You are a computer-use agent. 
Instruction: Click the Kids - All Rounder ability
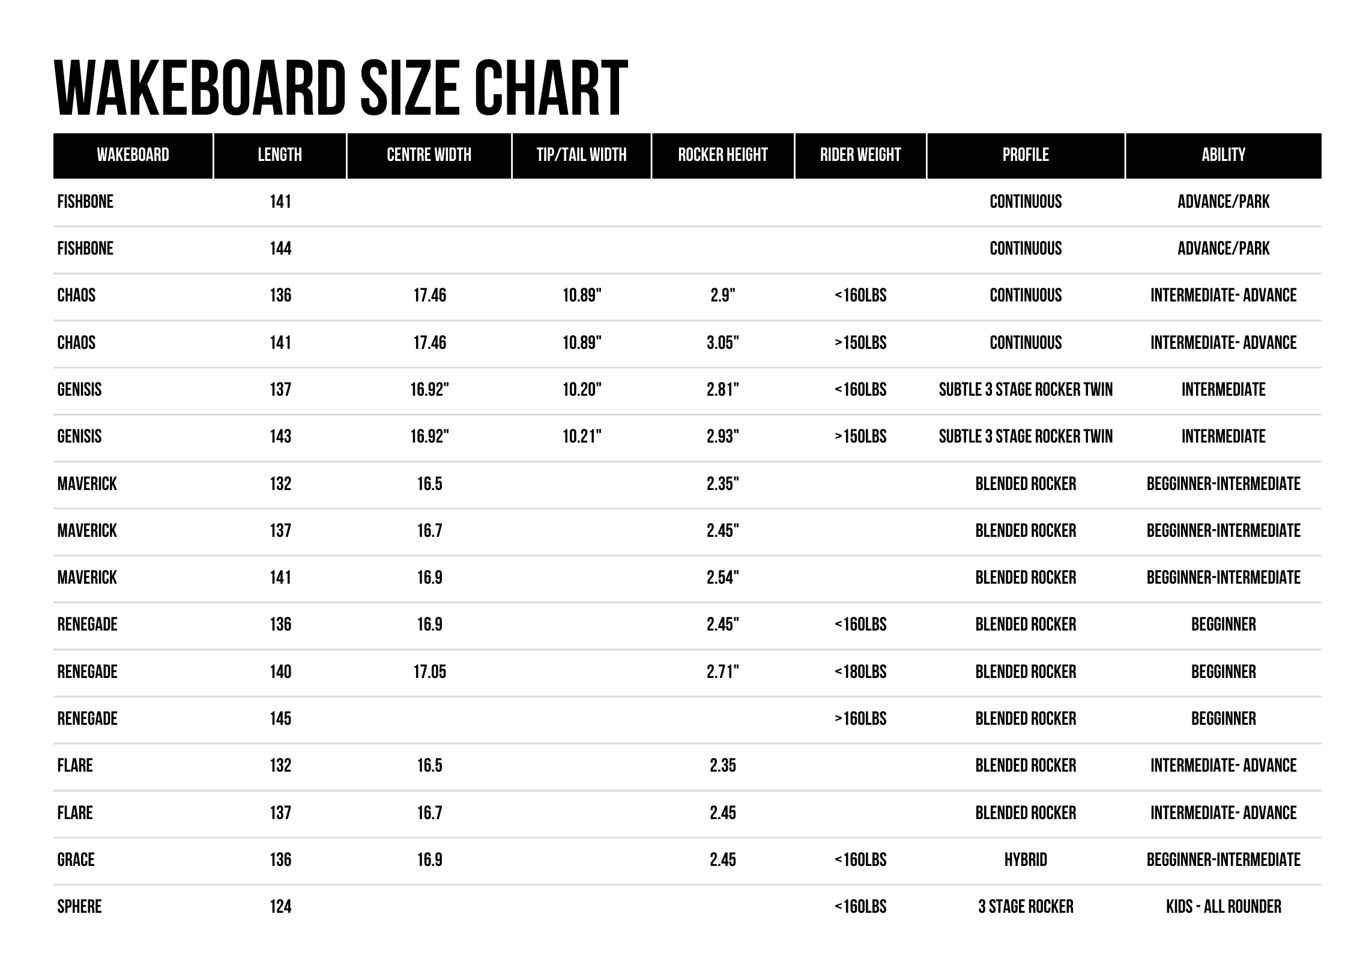click(x=1224, y=906)
